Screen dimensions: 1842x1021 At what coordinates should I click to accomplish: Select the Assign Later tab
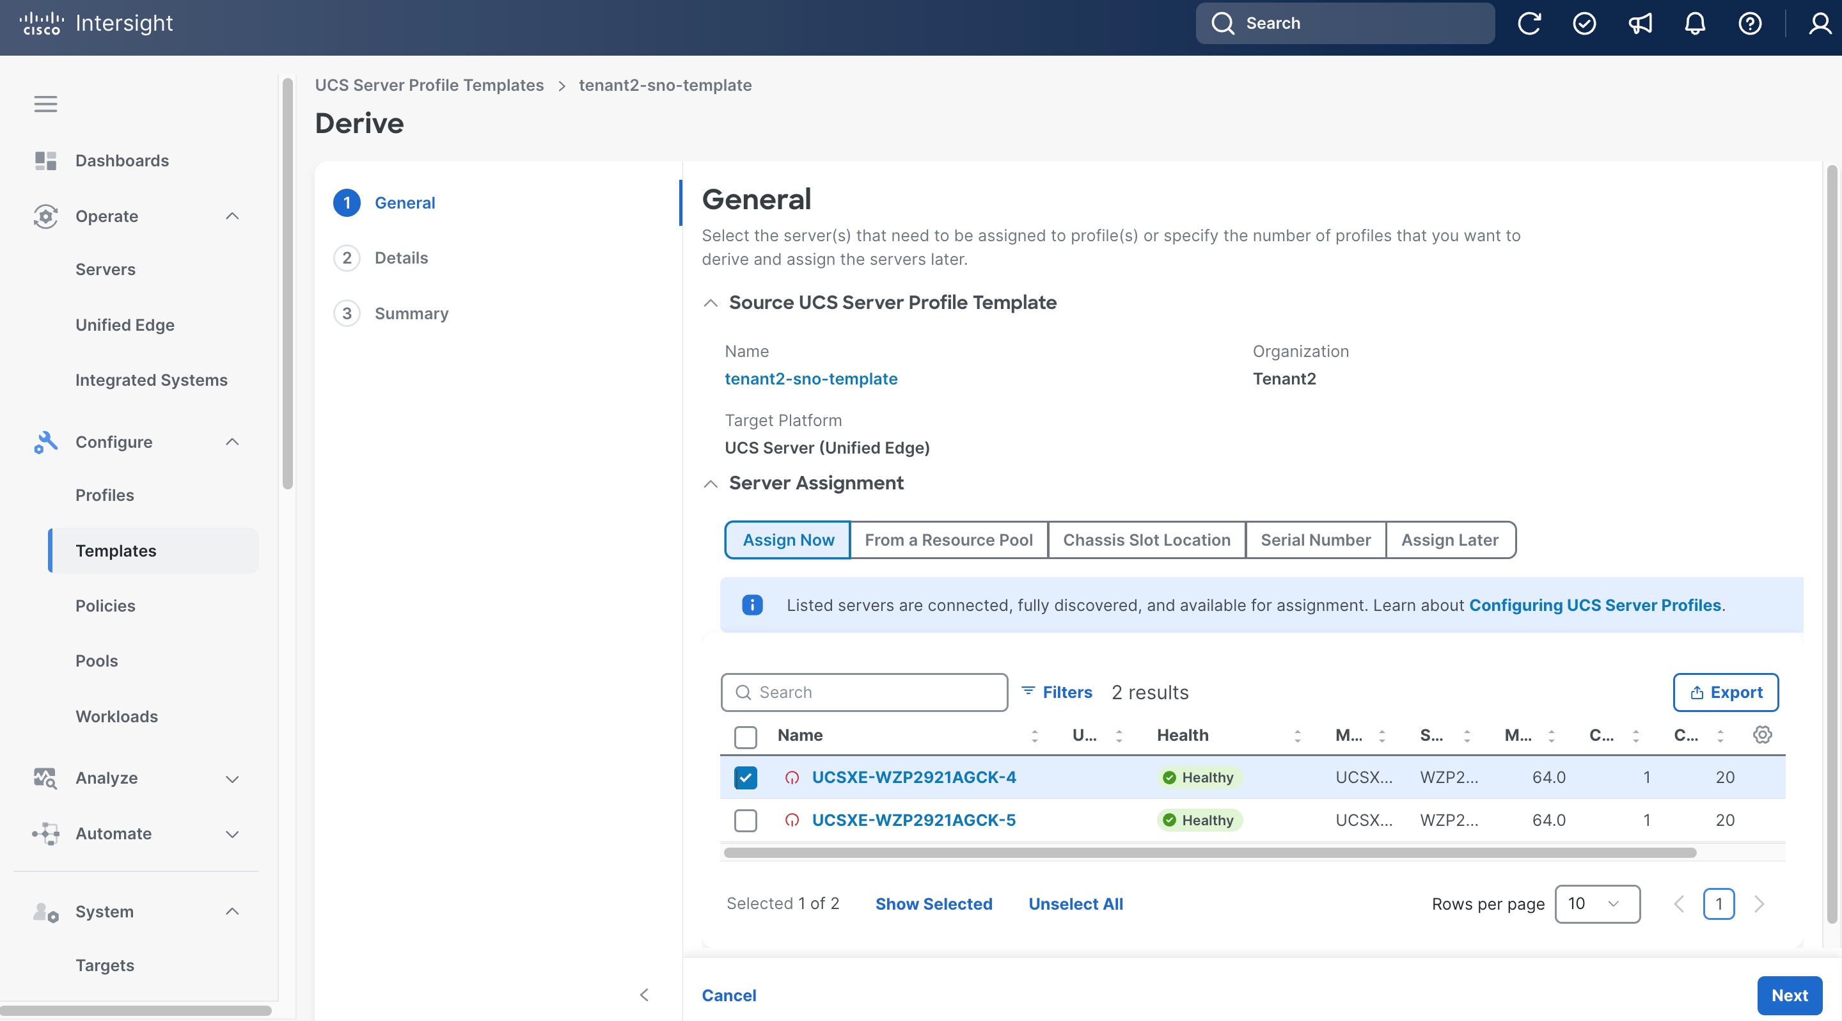point(1449,540)
